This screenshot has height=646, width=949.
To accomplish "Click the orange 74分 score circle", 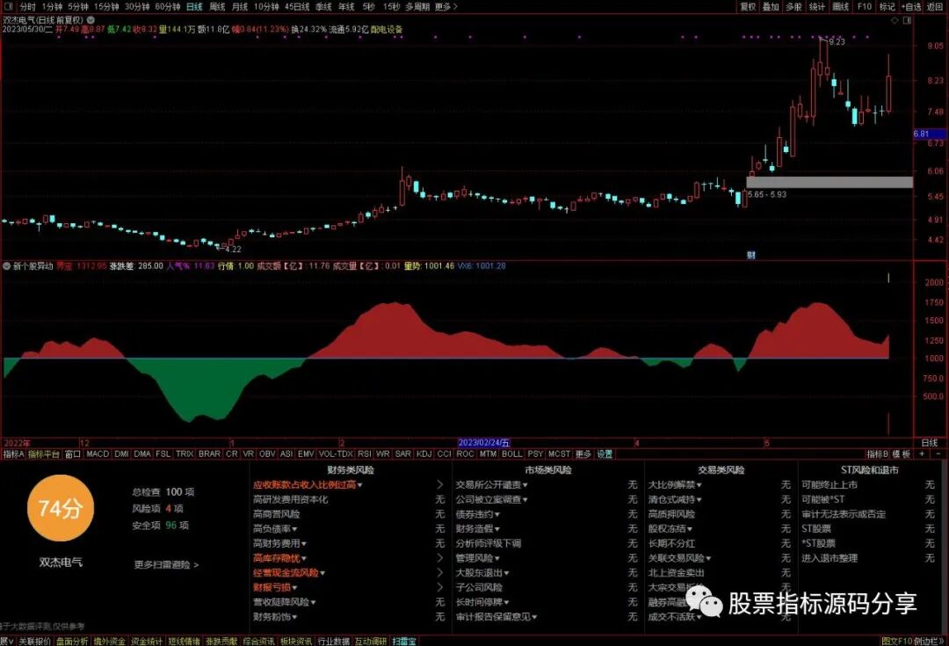I will (61, 508).
